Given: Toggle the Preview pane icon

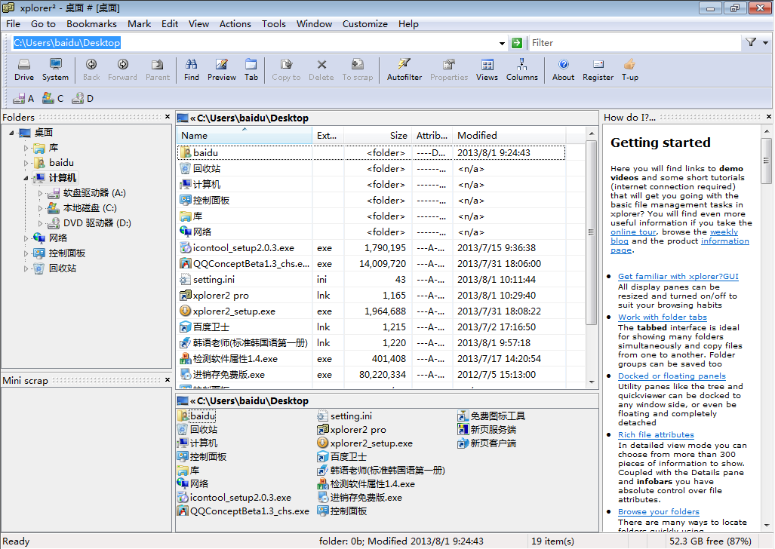Looking at the screenshot, I should tap(221, 69).
